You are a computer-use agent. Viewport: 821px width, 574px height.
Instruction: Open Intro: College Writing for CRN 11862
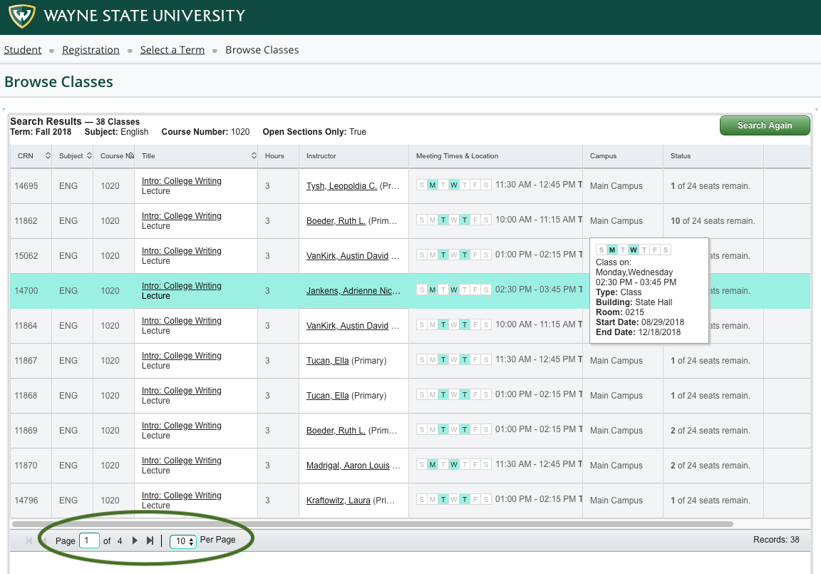[x=181, y=216]
